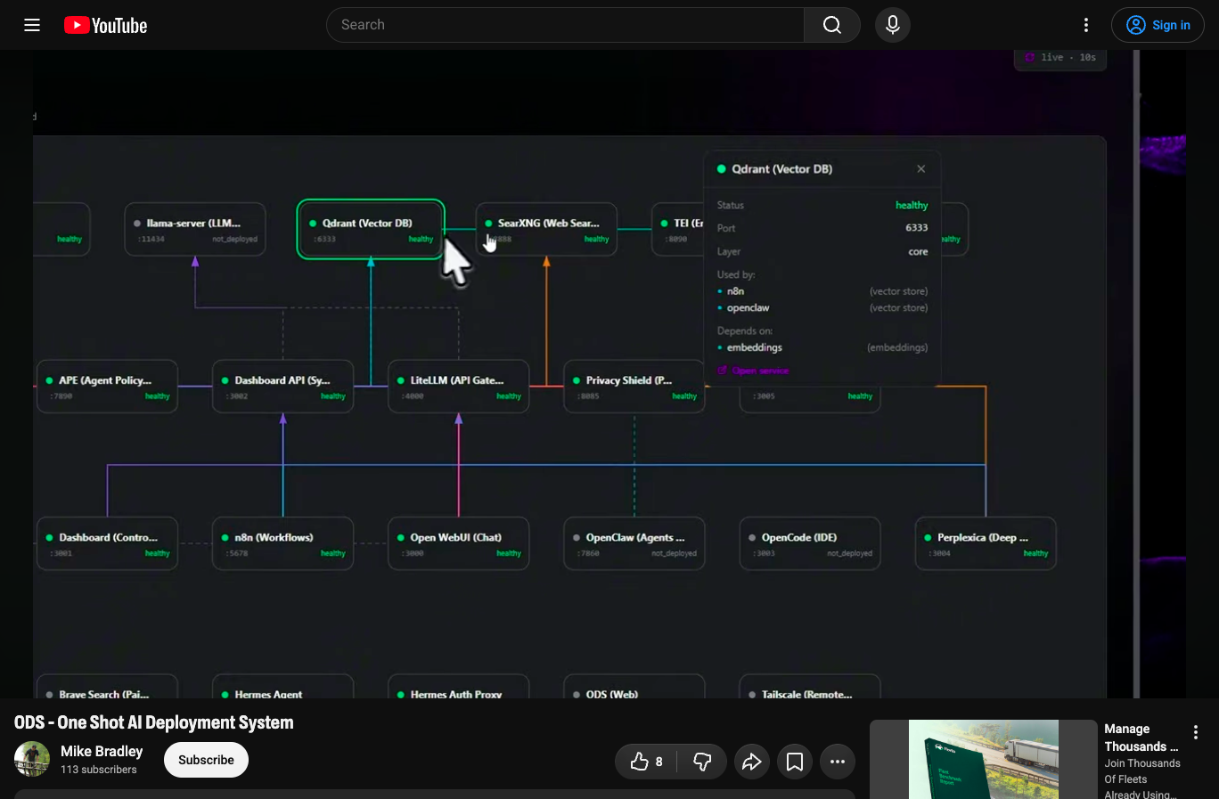Close the Qdrant details panel X

pyautogui.click(x=920, y=168)
